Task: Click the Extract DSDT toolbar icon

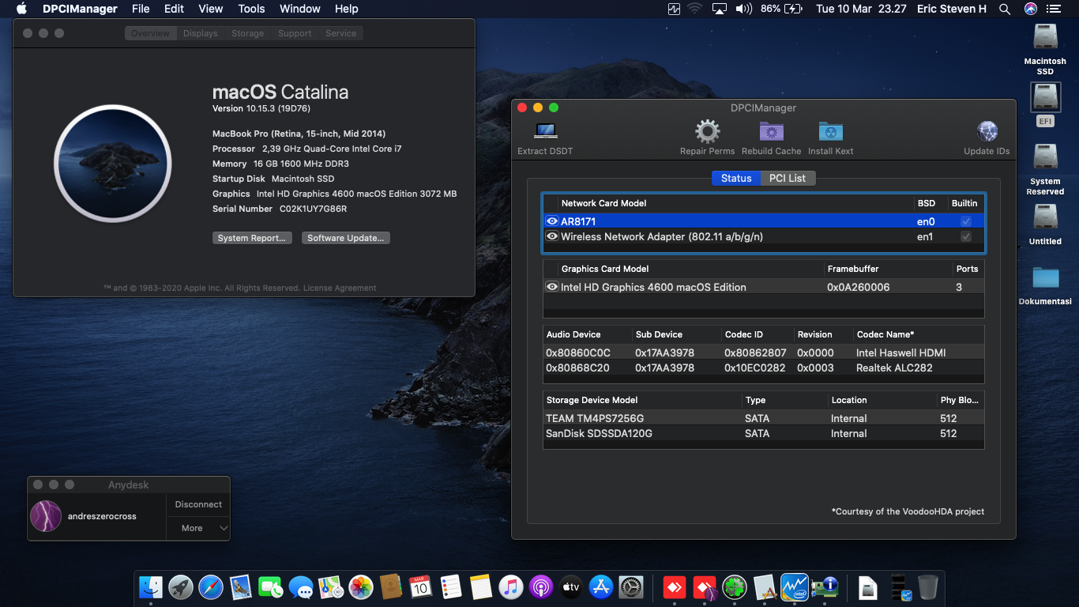Action: (544, 132)
